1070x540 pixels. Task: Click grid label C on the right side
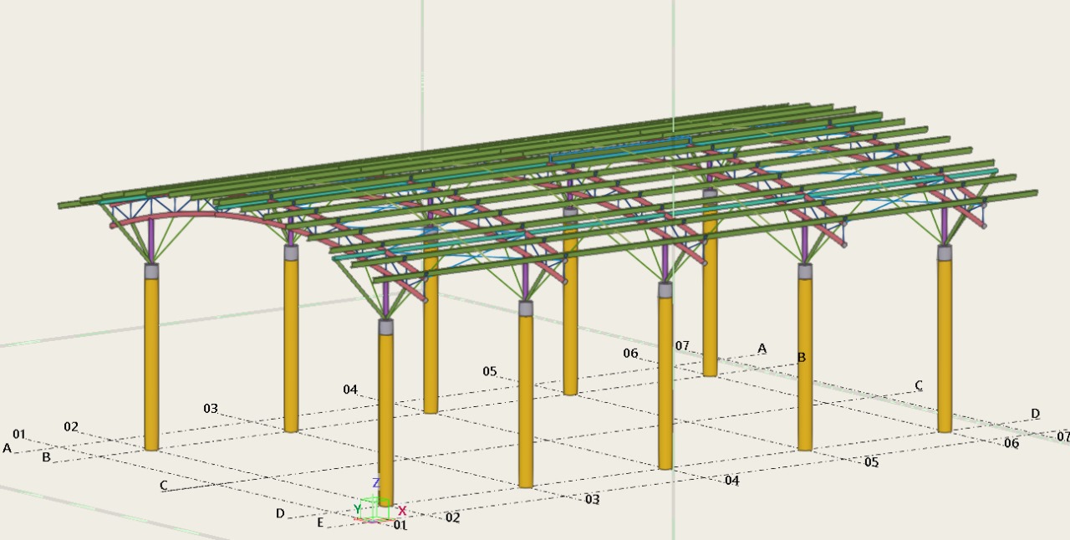[x=919, y=385]
